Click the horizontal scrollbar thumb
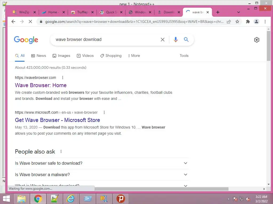Viewport: 273px width, 204px height. 162,189
